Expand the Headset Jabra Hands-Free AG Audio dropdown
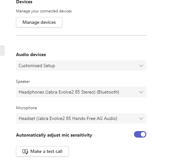This screenshot has height=163, width=177. pos(81,118)
